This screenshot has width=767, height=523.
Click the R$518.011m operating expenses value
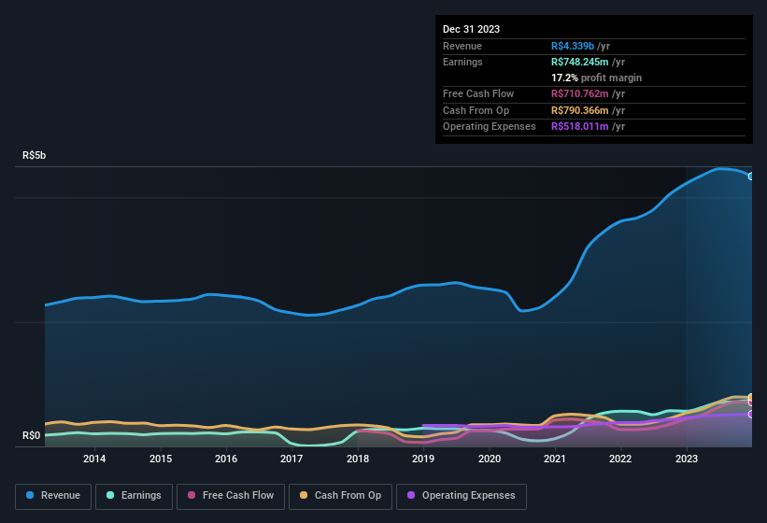pos(579,126)
